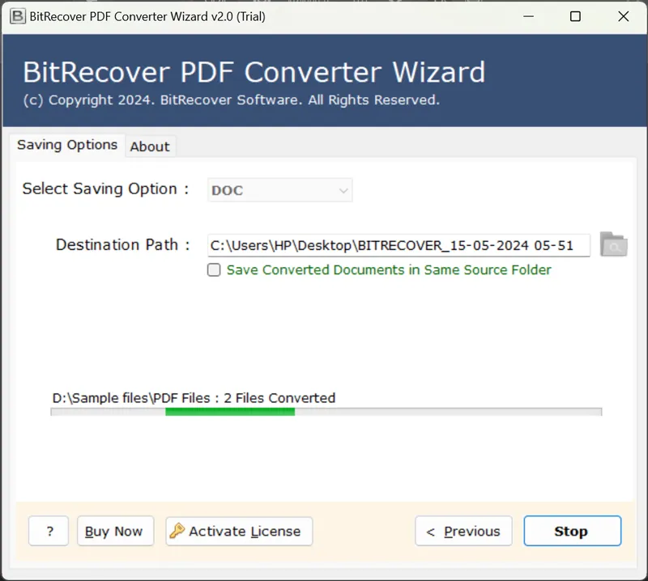Screen dimensions: 648x581
Task: Enable Save Converted Documents in Same Source Folder
Action: coord(214,270)
